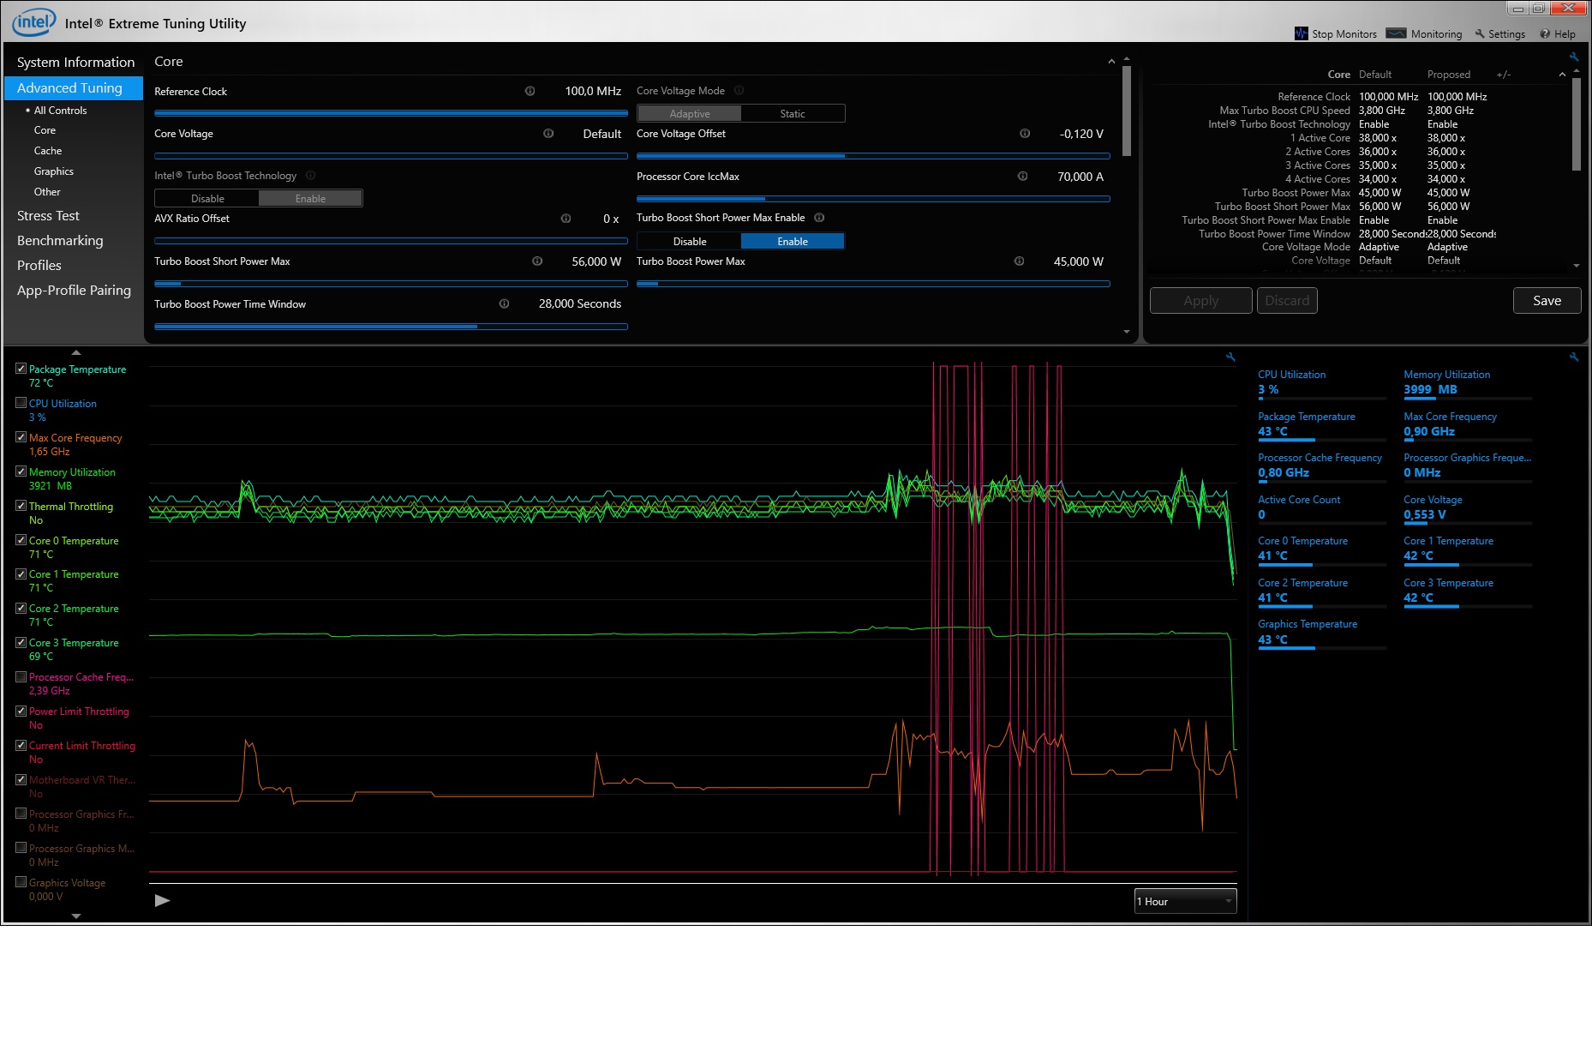Open the wrench settings of the proposed-values panel
The height and width of the screenshot is (1039, 1592).
tap(1574, 57)
